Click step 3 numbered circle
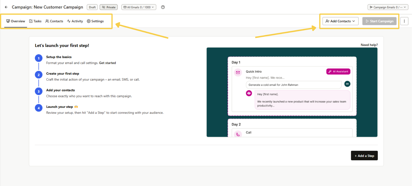Screen dimensions: 412x186 pos(39,91)
